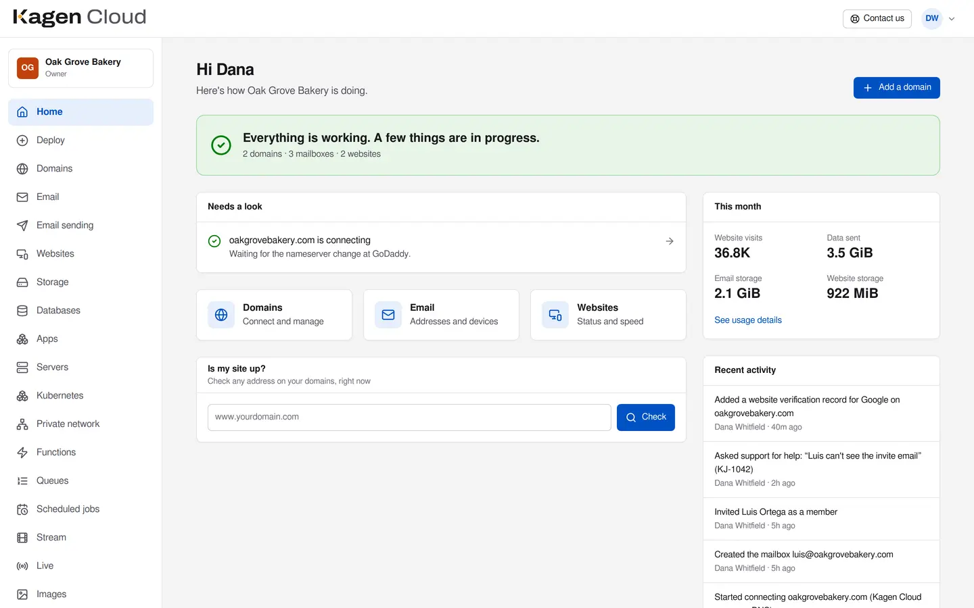Click the 'Created the mailbox luis@oakgrovebakery.com' entry
The height and width of the screenshot is (608, 974).
click(822, 561)
